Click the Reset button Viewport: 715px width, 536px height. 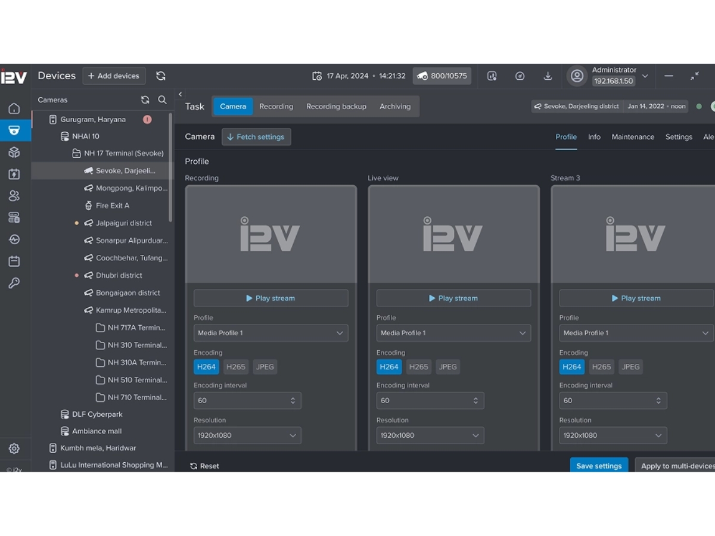point(204,466)
